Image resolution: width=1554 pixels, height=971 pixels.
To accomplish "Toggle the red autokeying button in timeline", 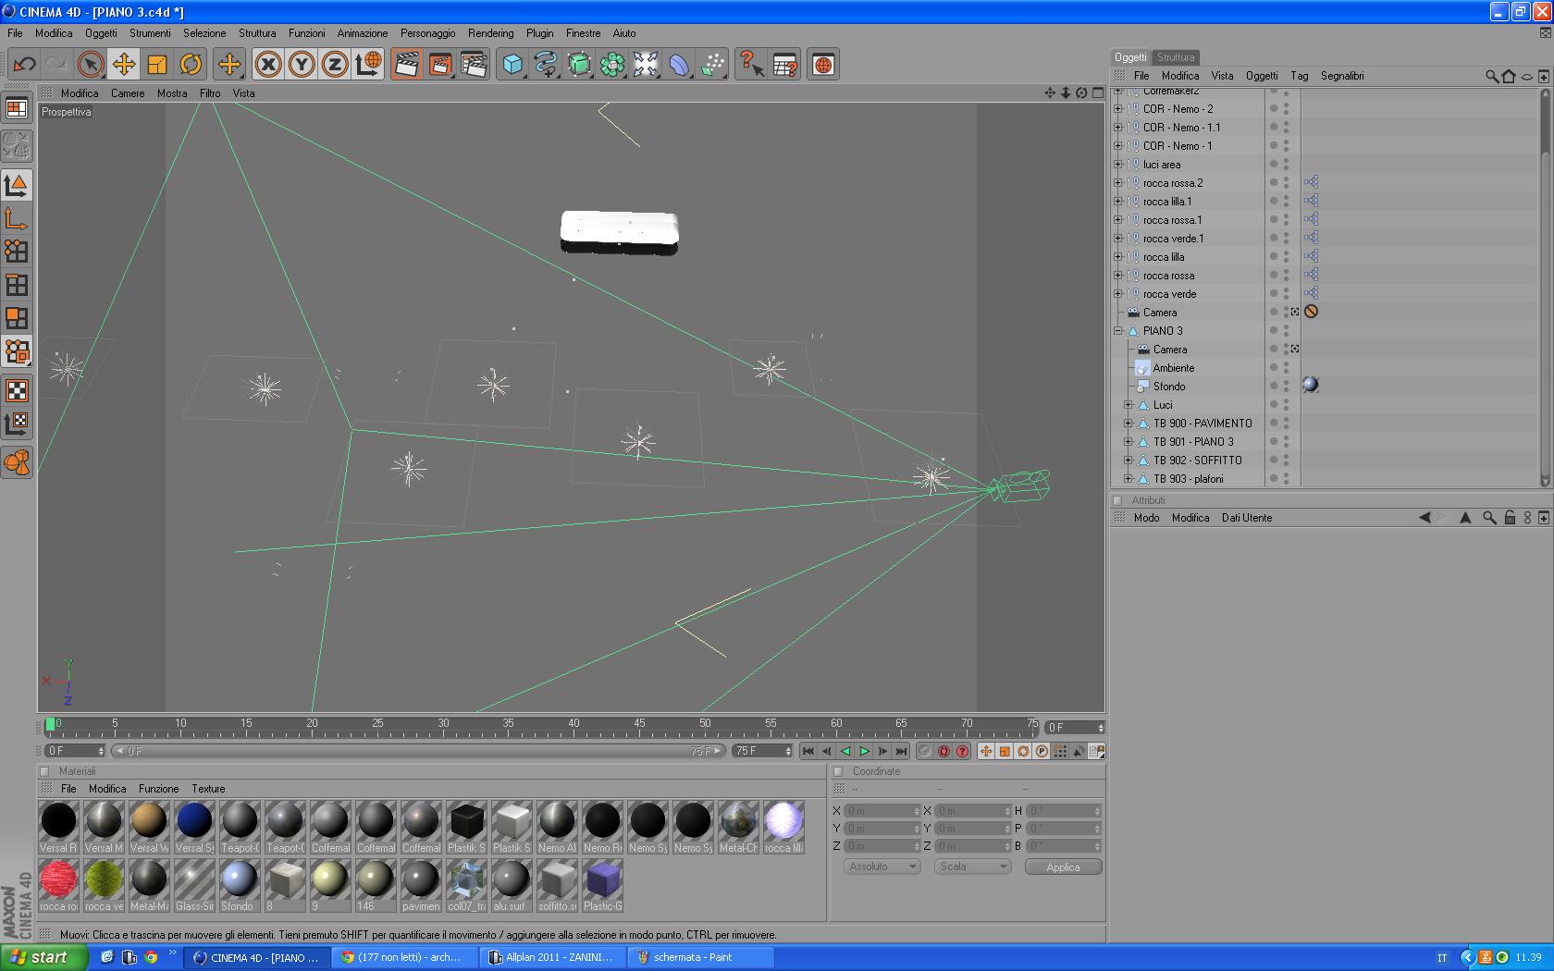I will (x=943, y=751).
